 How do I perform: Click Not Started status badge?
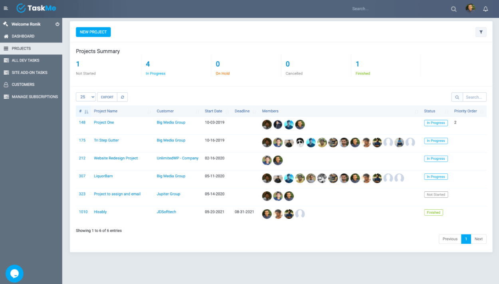click(436, 195)
